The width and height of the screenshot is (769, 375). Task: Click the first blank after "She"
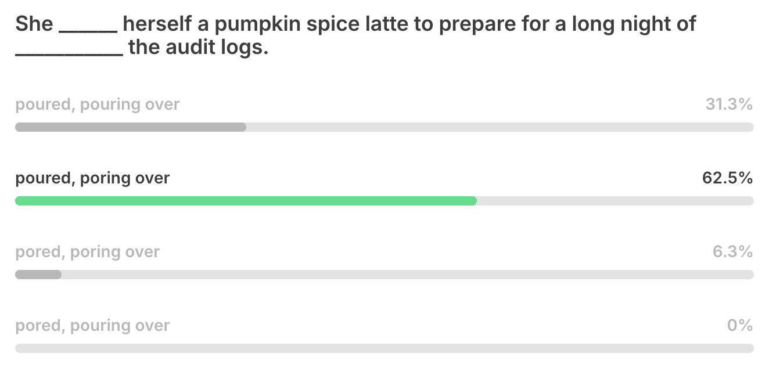tap(88, 28)
